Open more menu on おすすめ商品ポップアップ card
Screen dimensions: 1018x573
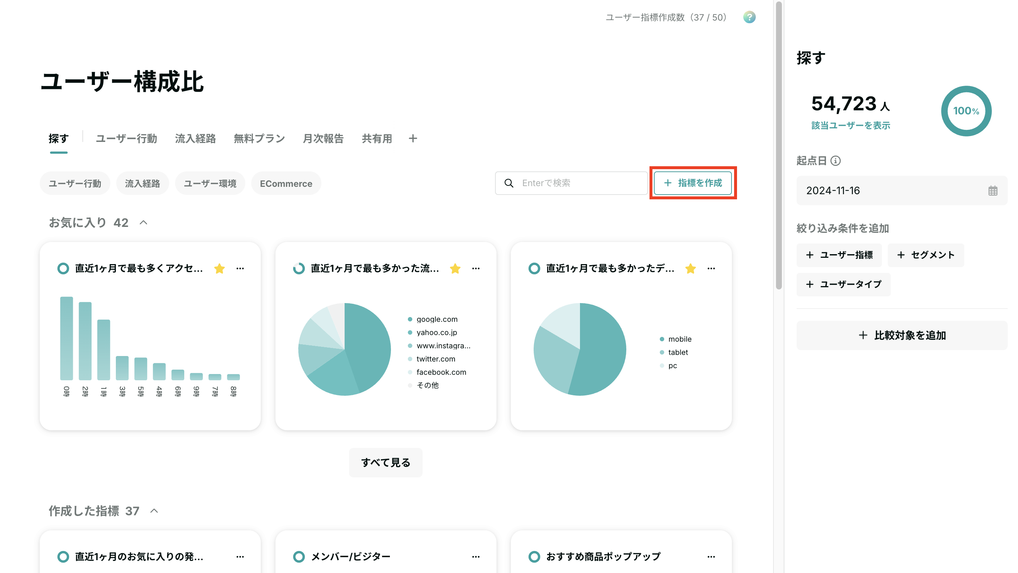tap(711, 556)
